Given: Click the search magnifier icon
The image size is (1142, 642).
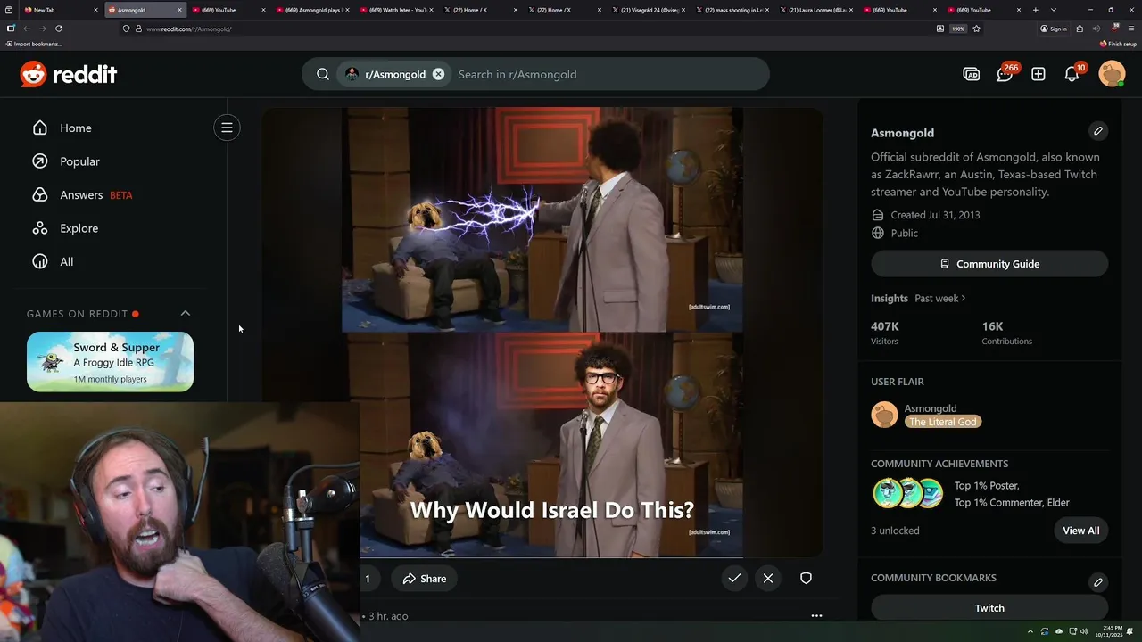Looking at the screenshot, I should click(x=323, y=74).
